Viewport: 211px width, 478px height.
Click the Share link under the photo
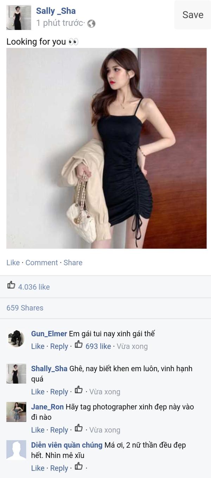tap(73, 263)
